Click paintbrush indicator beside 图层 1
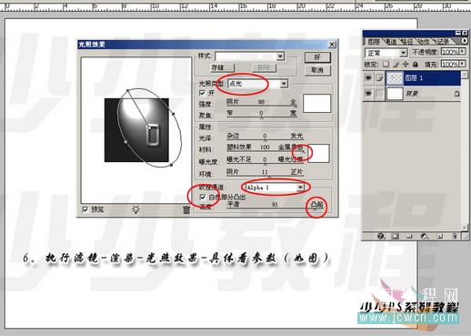 (x=379, y=78)
